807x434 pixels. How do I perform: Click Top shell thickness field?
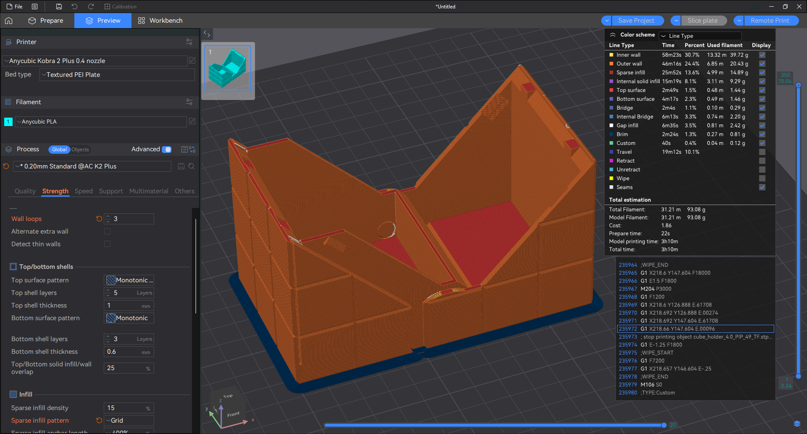pyautogui.click(x=129, y=305)
